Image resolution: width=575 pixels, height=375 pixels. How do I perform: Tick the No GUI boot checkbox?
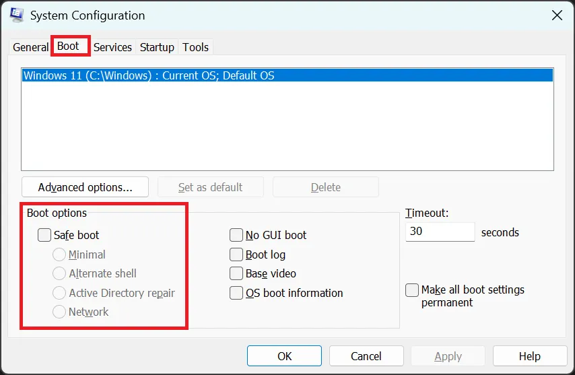tap(236, 235)
